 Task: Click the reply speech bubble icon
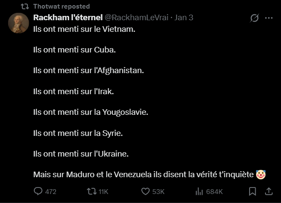click(x=38, y=191)
